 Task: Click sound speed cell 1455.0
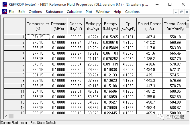(x=150, y=97)
